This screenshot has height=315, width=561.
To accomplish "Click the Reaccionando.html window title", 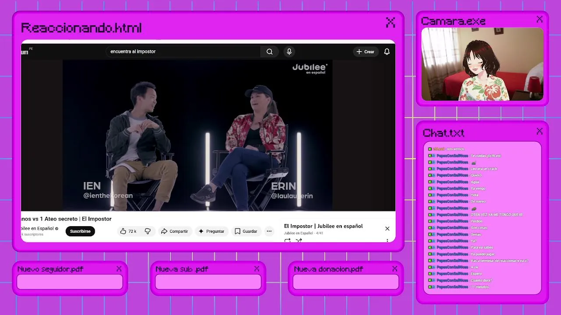I will 82,28.
